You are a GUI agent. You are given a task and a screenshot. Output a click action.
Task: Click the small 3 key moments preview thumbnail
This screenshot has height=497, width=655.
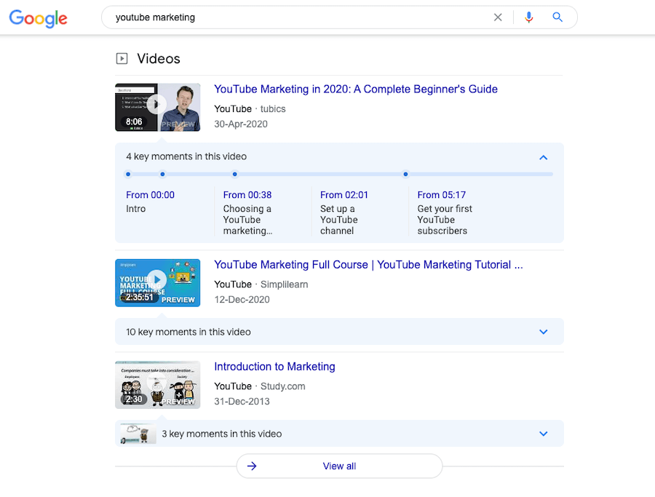(x=138, y=434)
